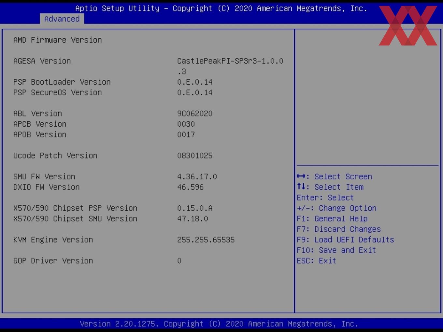Select Ucode Patch Version label
The image size is (443, 332).
[55, 156]
